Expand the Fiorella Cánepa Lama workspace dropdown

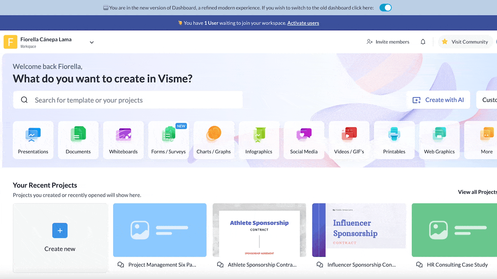(92, 42)
